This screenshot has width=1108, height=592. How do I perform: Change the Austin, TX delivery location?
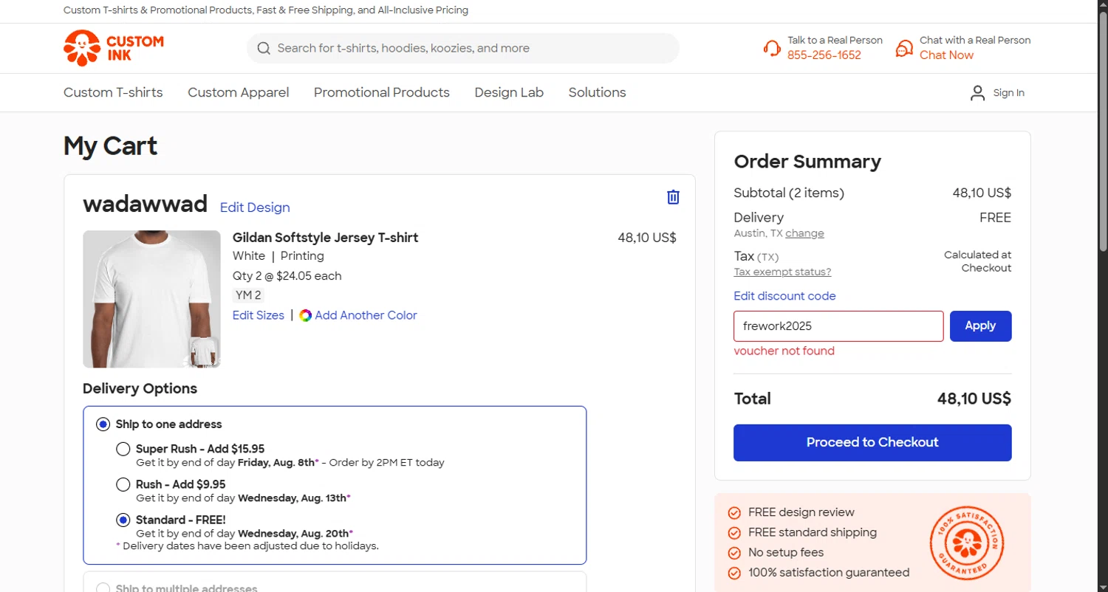click(804, 234)
